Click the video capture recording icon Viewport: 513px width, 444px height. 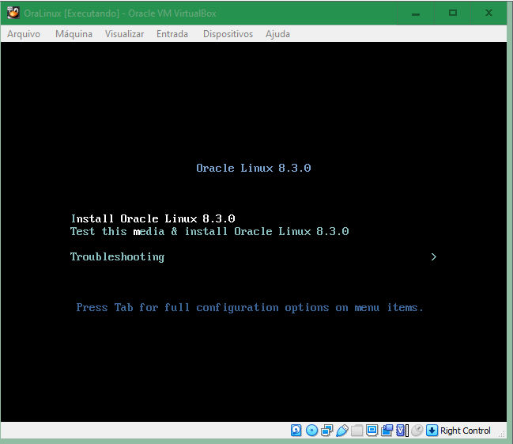(x=387, y=431)
